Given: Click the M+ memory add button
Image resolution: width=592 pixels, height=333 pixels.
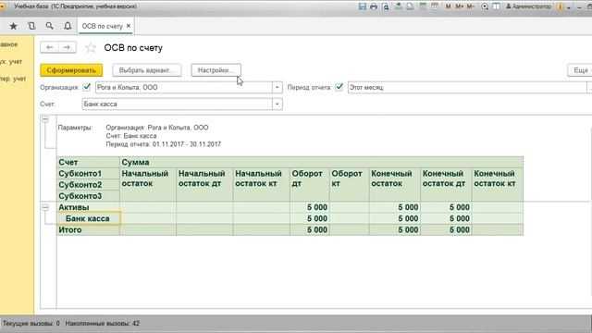Looking at the screenshot, I should [459, 6].
